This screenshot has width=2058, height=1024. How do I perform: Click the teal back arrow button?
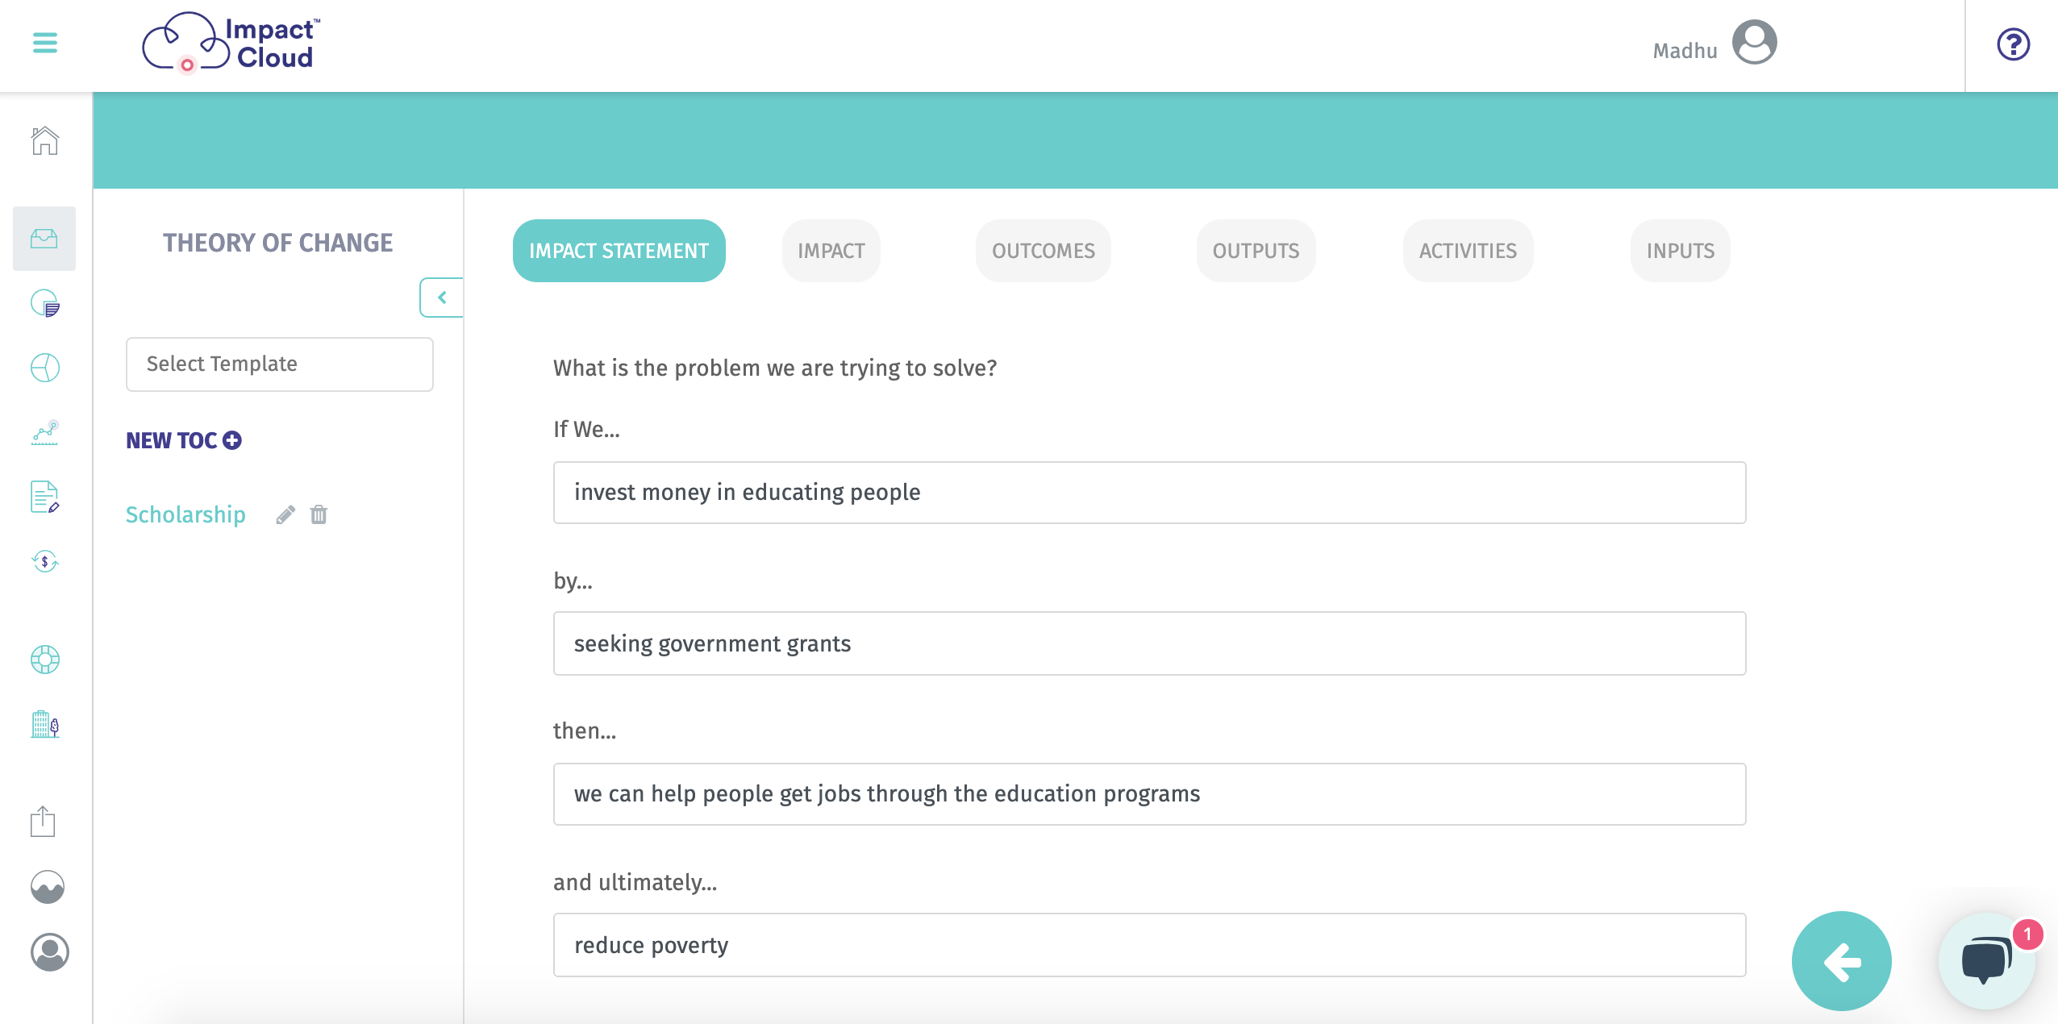pyautogui.click(x=1842, y=961)
